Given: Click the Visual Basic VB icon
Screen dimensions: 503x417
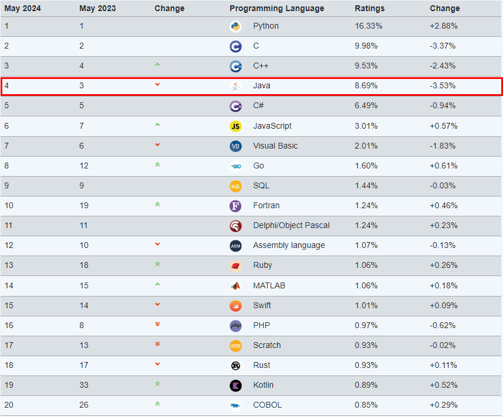Looking at the screenshot, I should tap(235, 146).
